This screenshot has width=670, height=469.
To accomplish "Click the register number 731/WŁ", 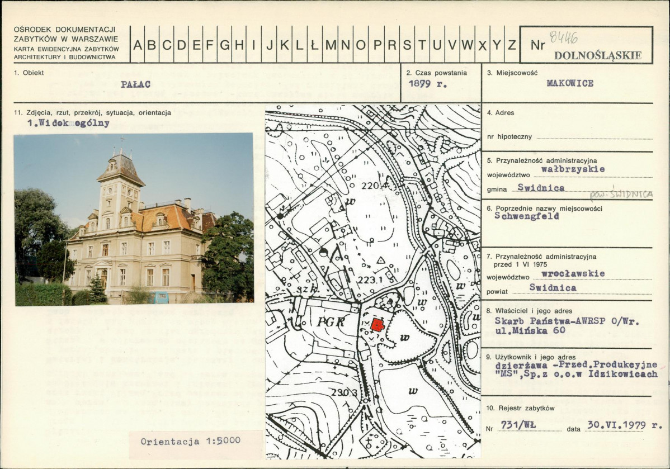I will [518, 425].
